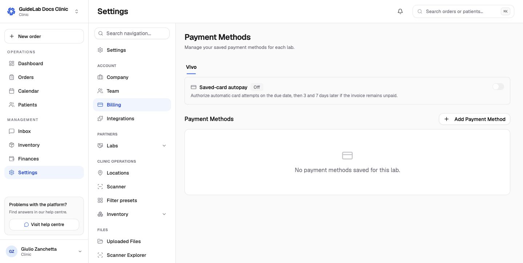Click the Team members icon

pyautogui.click(x=100, y=91)
